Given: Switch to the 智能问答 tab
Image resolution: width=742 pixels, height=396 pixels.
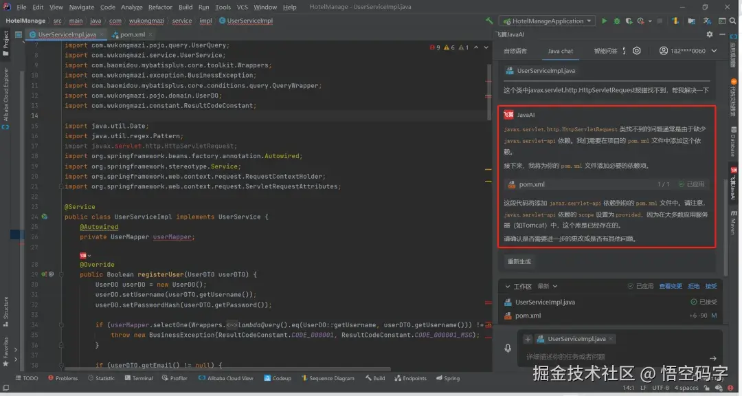Looking at the screenshot, I should click(606, 51).
